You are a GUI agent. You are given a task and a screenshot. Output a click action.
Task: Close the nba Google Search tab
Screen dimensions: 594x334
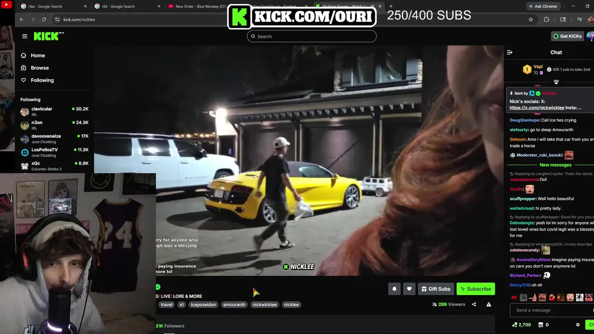pos(85,6)
